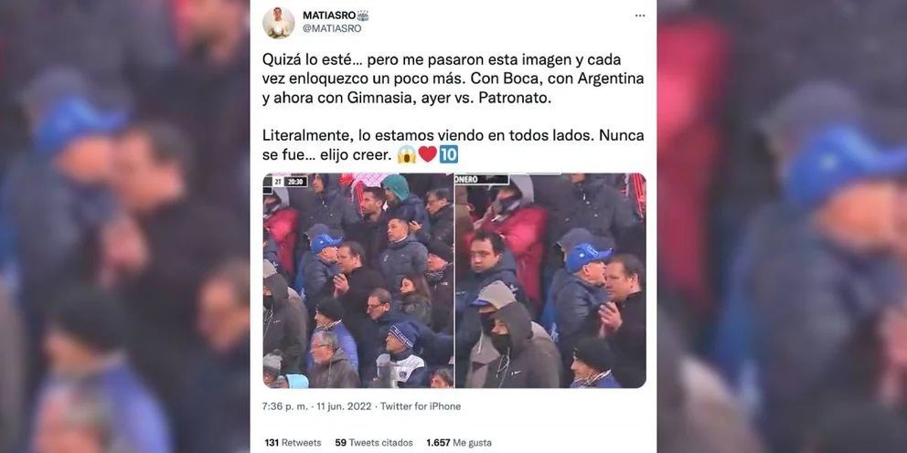Click the crown emoji beside MATIASRO name
Screen dimensions: 907x453
click(x=363, y=16)
